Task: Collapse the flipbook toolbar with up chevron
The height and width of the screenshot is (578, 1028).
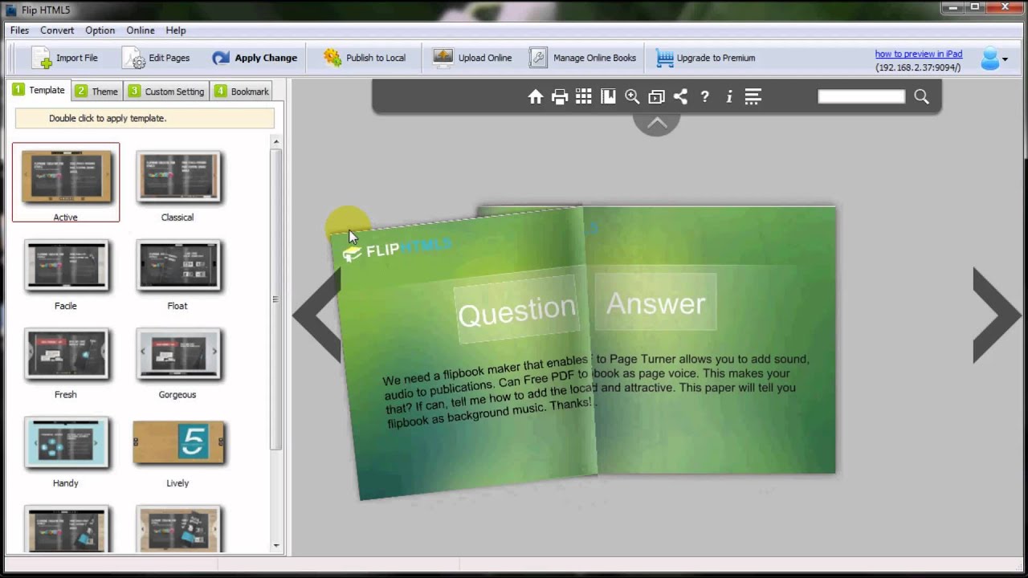Action: pos(657,123)
